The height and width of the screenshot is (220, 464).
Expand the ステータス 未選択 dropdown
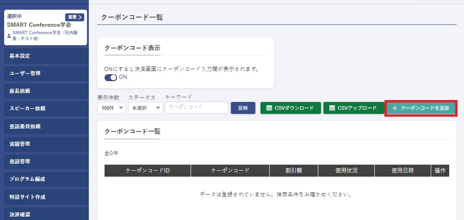145,108
